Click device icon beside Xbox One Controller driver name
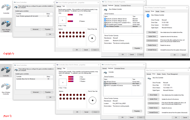 tap(149, 79)
